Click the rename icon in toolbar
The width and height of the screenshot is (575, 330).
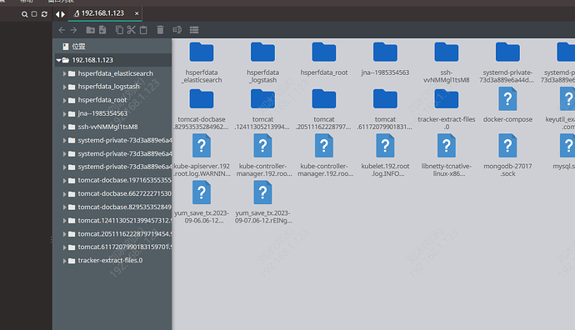(177, 30)
